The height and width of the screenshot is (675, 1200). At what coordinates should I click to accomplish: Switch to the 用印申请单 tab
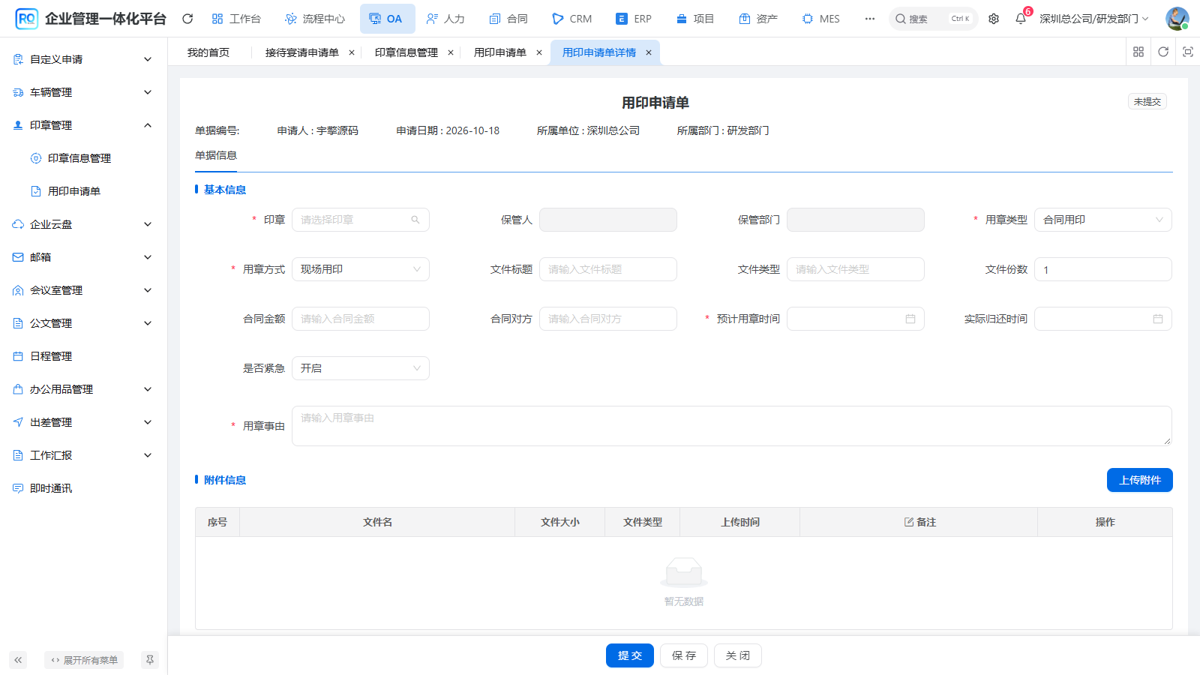point(500,52)
